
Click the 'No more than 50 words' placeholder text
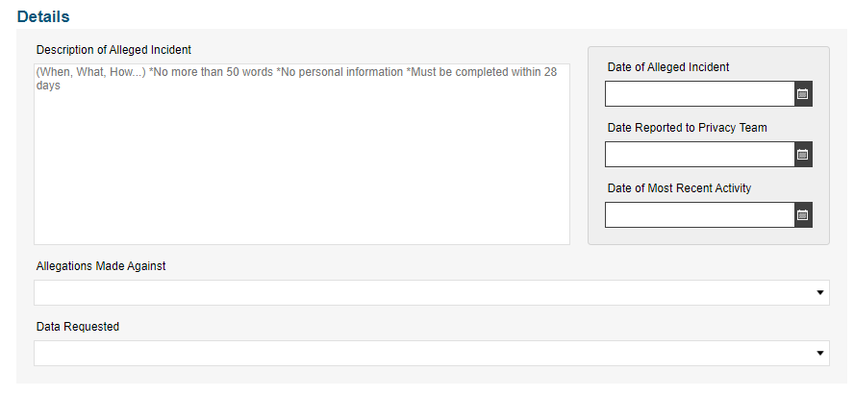[x=211, y=72]
